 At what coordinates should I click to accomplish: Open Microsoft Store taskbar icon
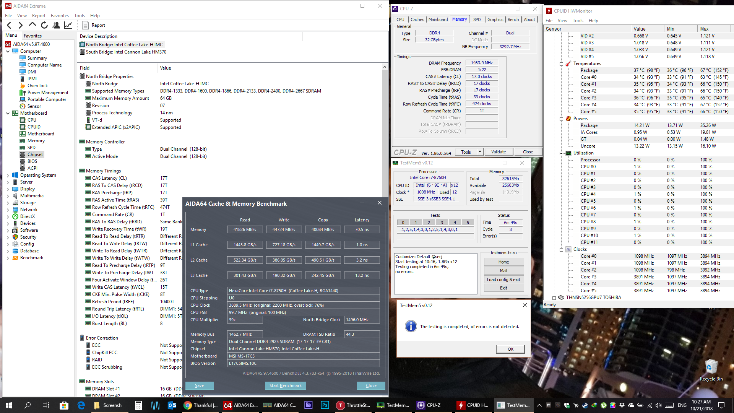[x=64, y=405]
